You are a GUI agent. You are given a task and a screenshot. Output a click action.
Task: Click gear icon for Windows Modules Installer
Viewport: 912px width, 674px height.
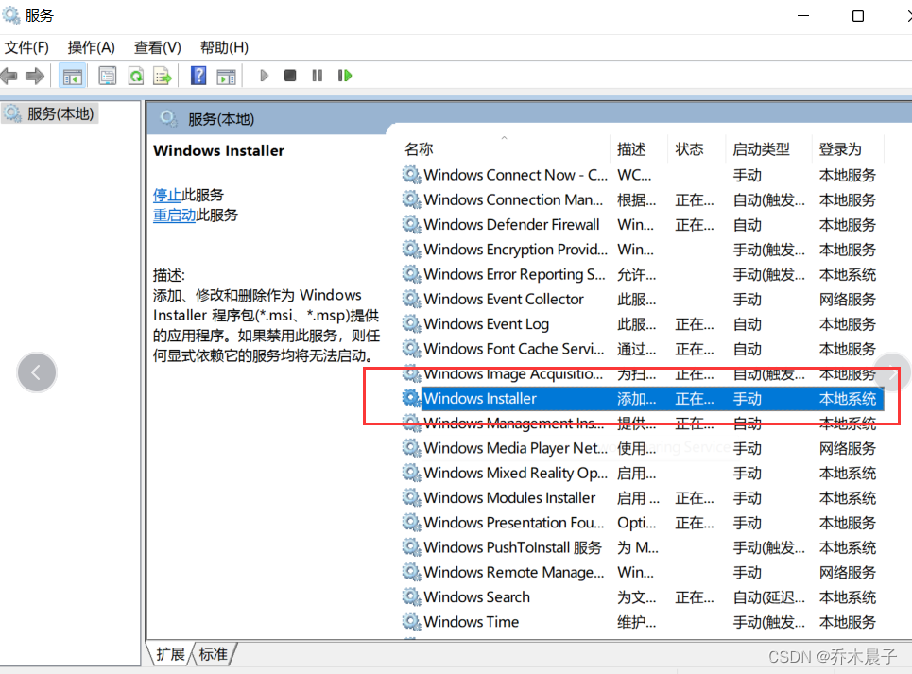(411, 497)
